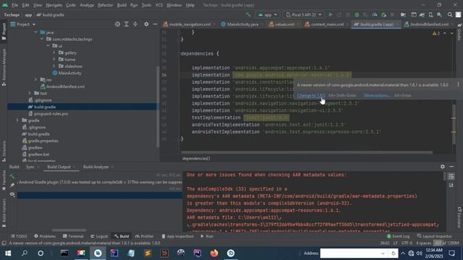Switch to Build Analyzer tab
463x260 pixels.
[x=95, y=167]
